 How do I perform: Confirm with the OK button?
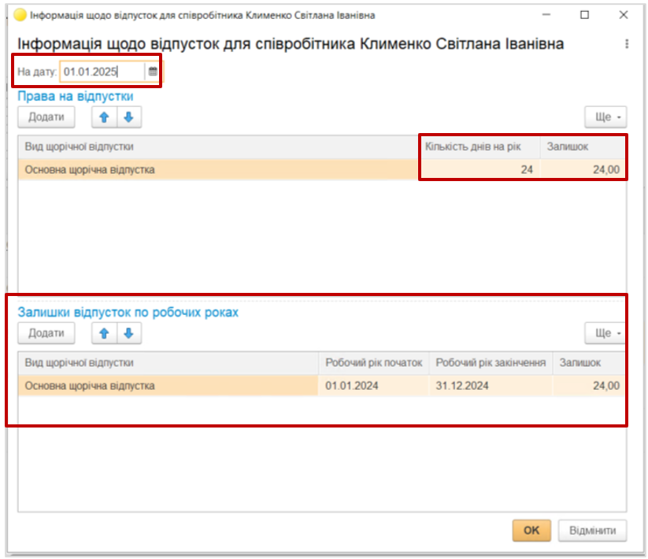pos(531,530)
